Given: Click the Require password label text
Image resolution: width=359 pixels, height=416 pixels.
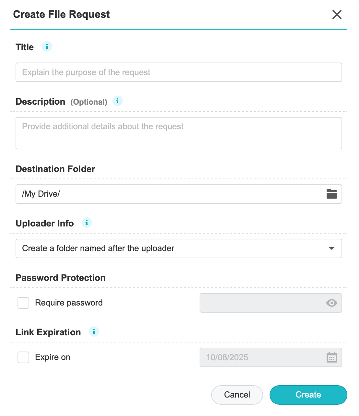Looking at the screenshot, I should pyautogui.click(x=69, y=303).
